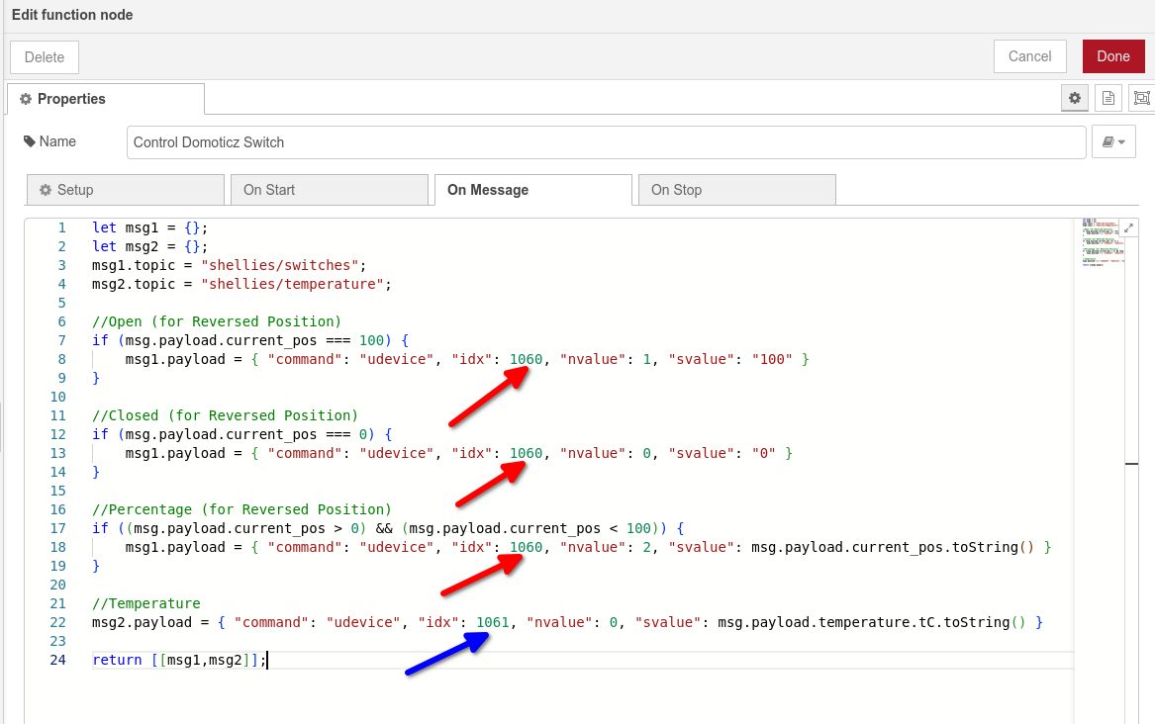Click idx value 1060 on line 8
Viewport: 1155px width, 724px height.
(x=526, y=360)
